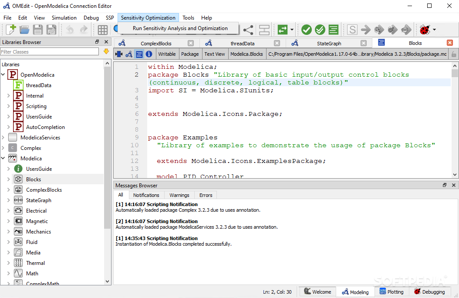Close the Messages Browser panel
The image size is (459, 298).
click(x=454, y=185)
